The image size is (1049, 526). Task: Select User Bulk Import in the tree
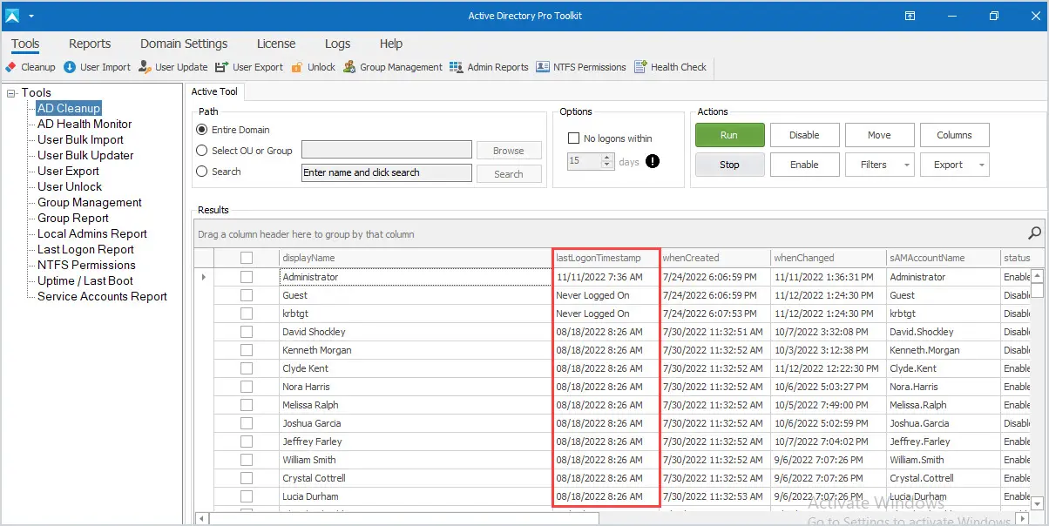(x=80, y=139)
